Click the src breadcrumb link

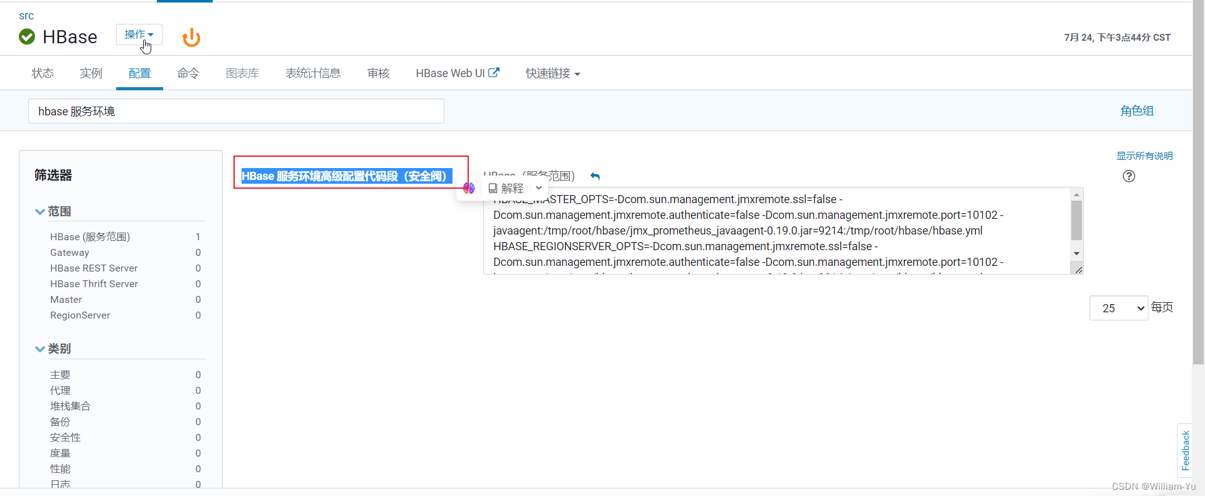(x=26, y=16)
